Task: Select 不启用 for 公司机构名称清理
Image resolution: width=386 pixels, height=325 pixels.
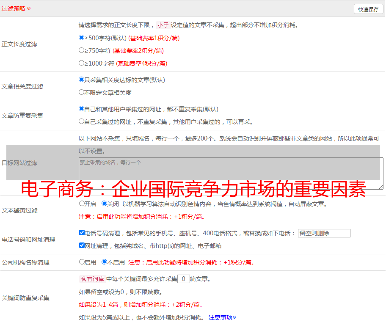Action: (x=105, y=262)
